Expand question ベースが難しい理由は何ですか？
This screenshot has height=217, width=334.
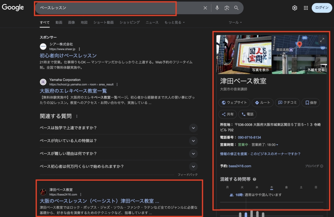coord(193,154)
